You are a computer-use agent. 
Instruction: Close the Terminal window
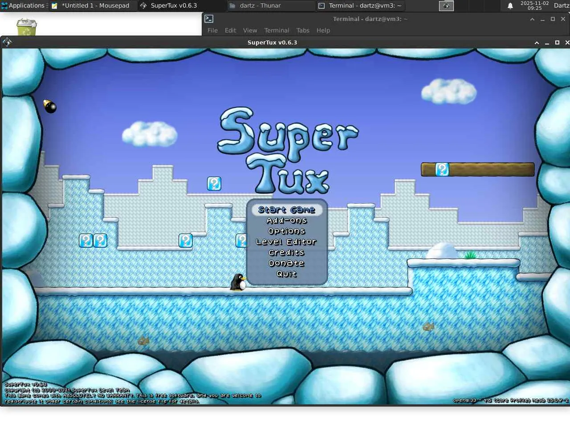563,19
